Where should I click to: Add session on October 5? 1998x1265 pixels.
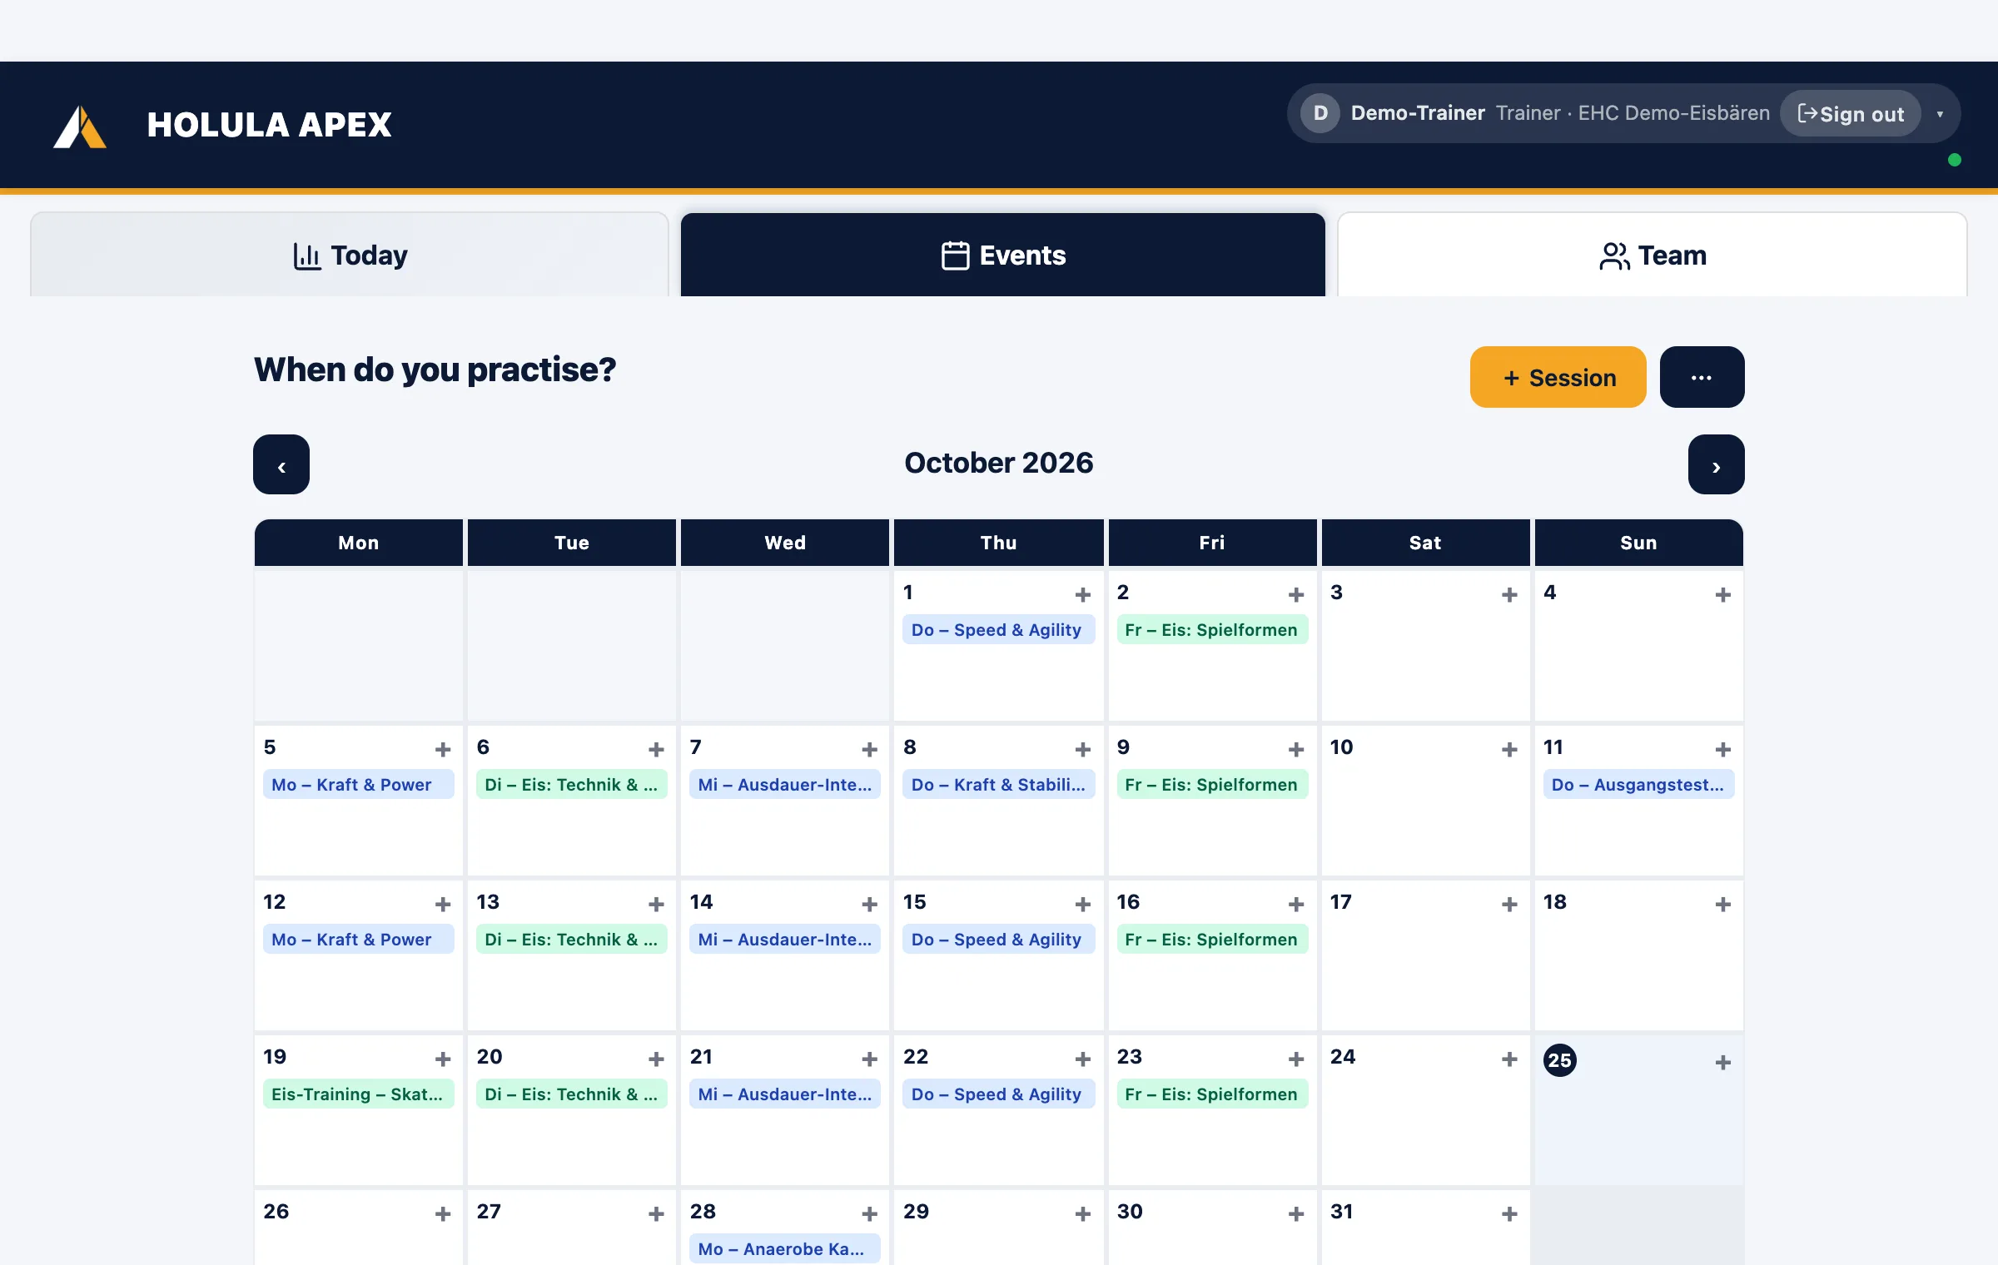click(x=443, y=749)
